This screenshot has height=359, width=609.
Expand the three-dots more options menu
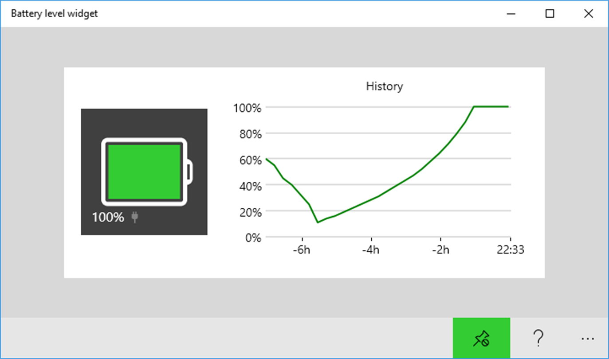[587, 339]
